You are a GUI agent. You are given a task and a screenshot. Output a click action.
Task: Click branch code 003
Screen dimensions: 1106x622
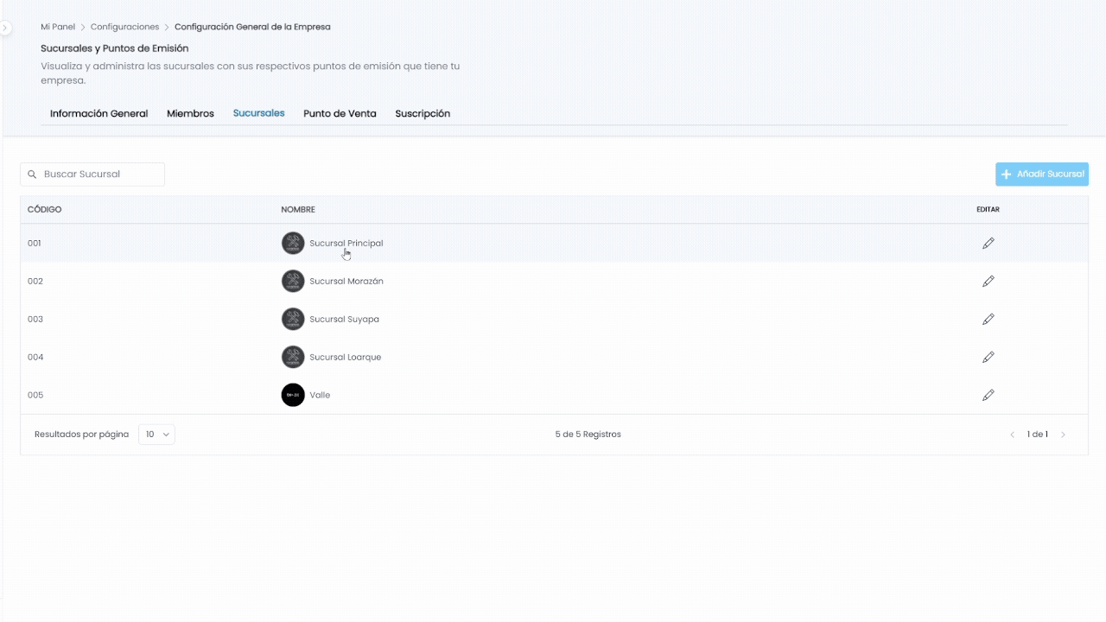pos(35,320)
